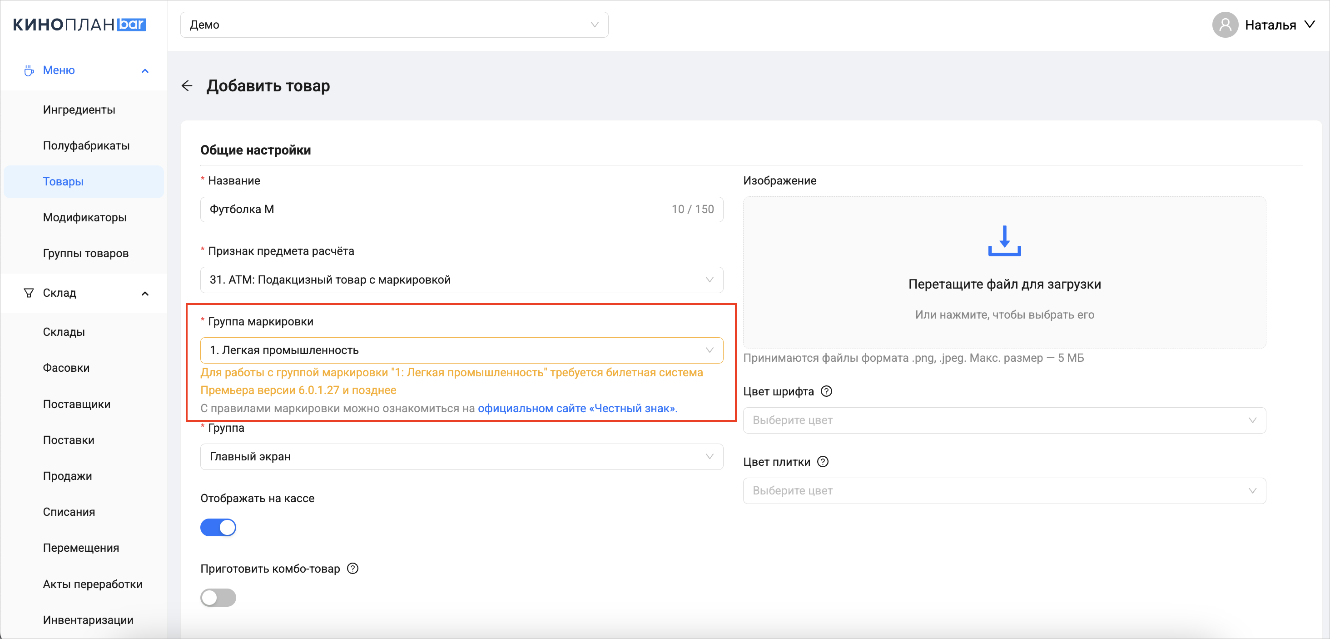This screenshot has width=1330, height=639.
Task: Click the Киноплан bar logo
Action: (79, 25)
